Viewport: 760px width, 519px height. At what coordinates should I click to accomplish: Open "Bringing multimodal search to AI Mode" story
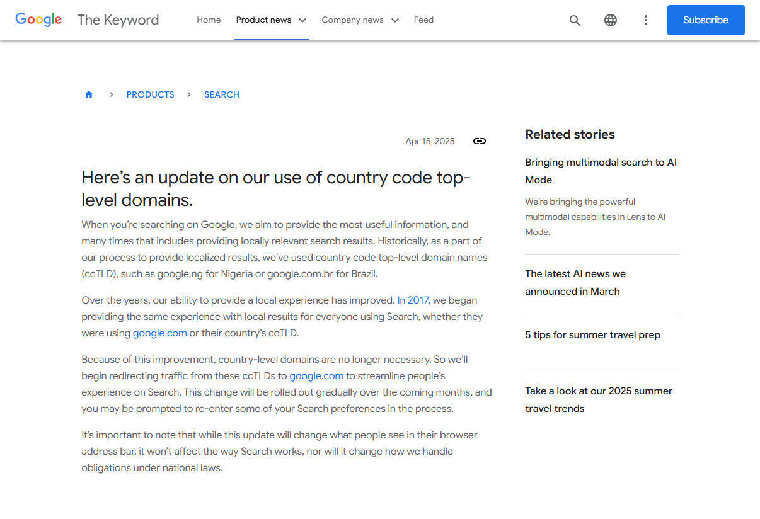coord(601,171)
